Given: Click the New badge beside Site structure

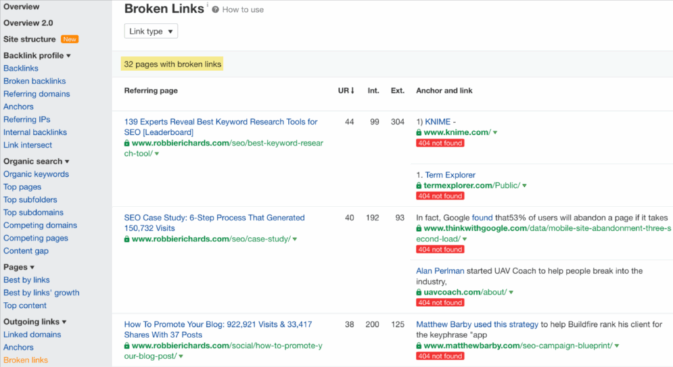Looking at the screenshot, I should (x=70, y=39).
